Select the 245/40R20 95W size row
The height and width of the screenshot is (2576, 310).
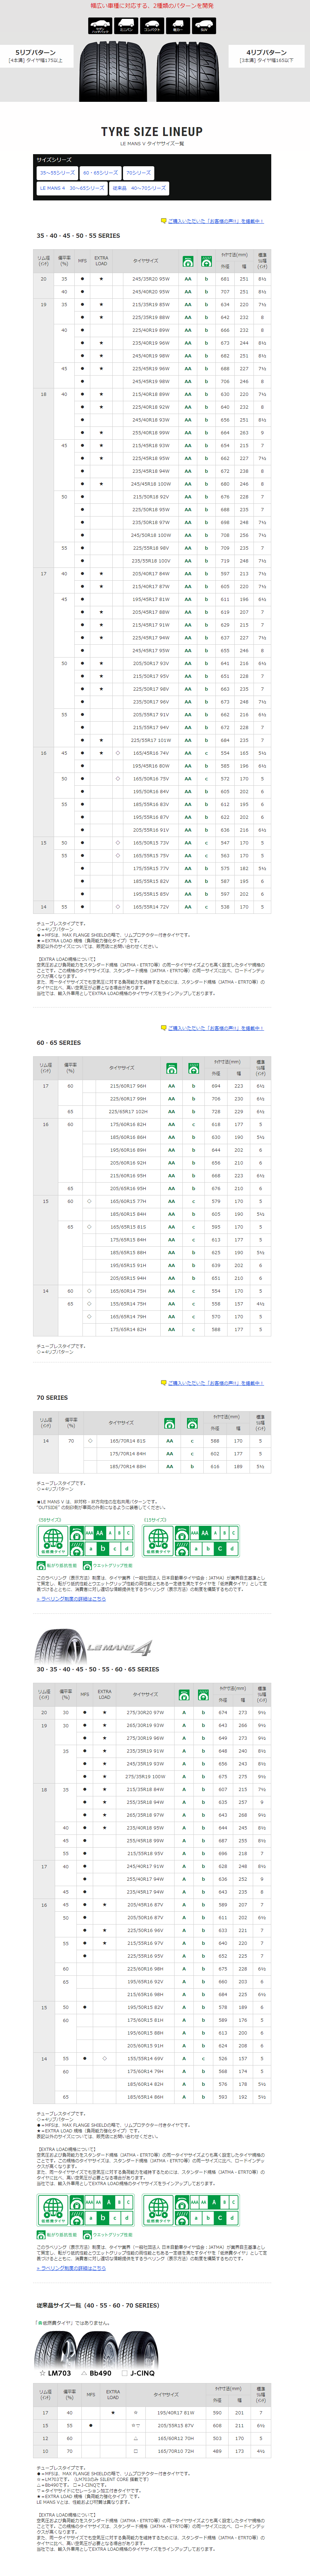click(x=153, y=292)
